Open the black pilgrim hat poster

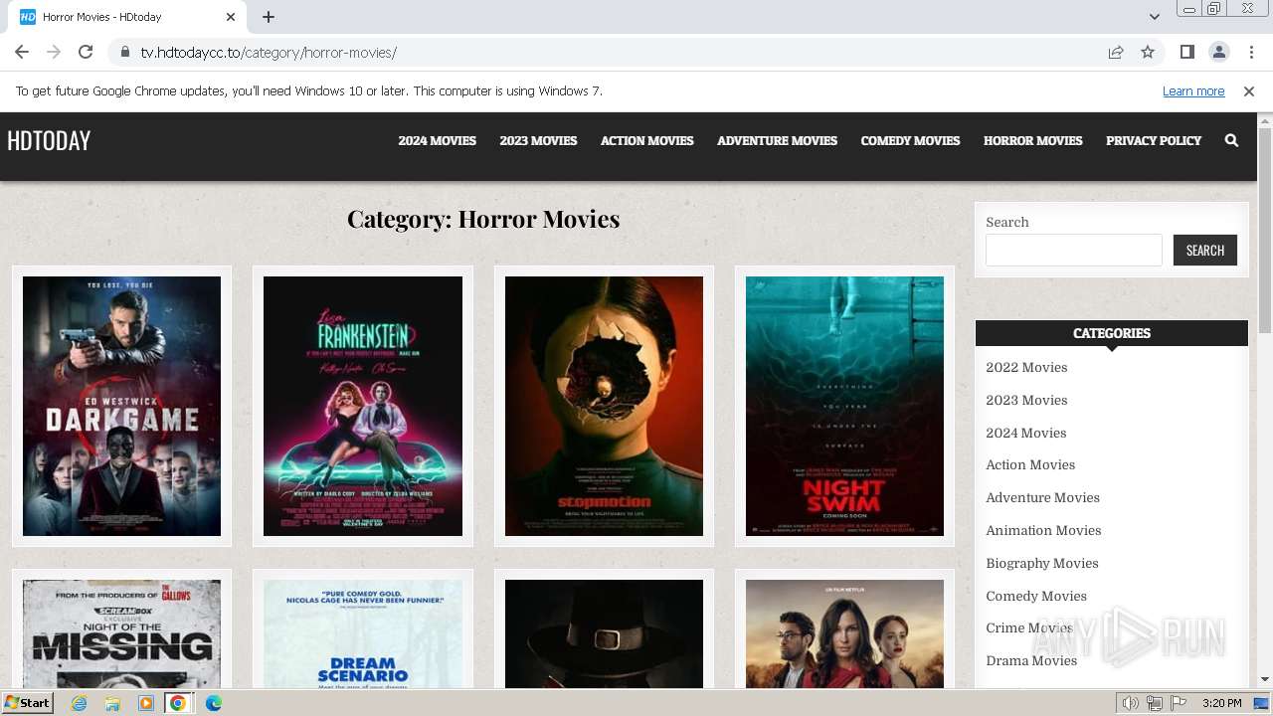tap(604, 634)
